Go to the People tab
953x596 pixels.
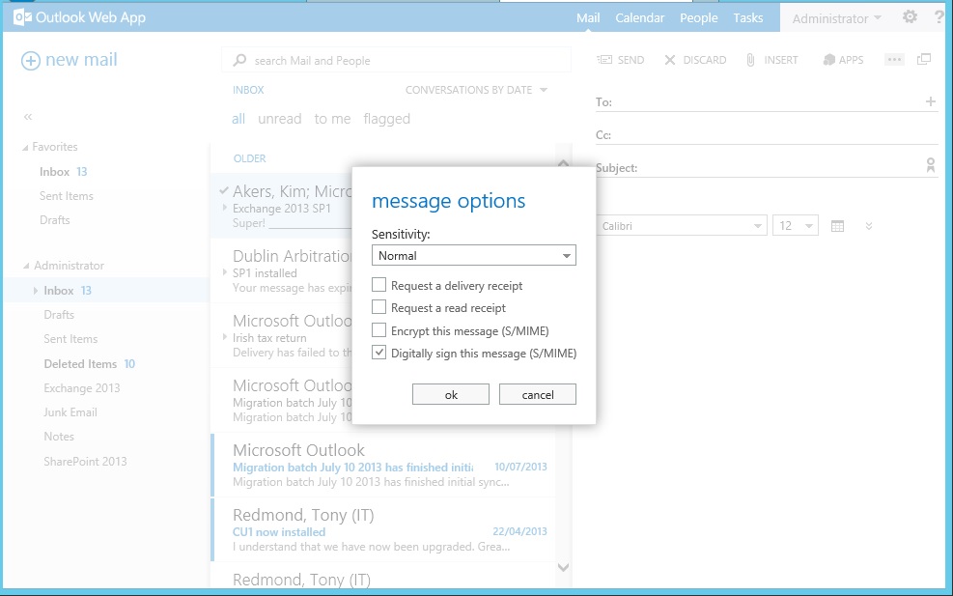tap(698, 18)
